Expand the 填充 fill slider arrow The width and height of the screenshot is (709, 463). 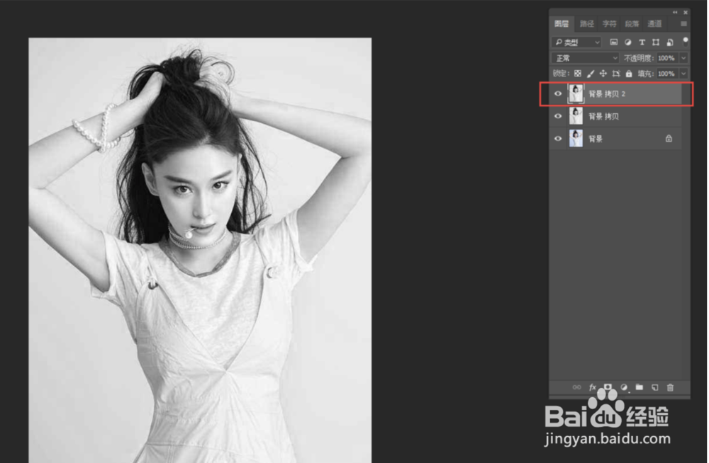tap(683, 73)
